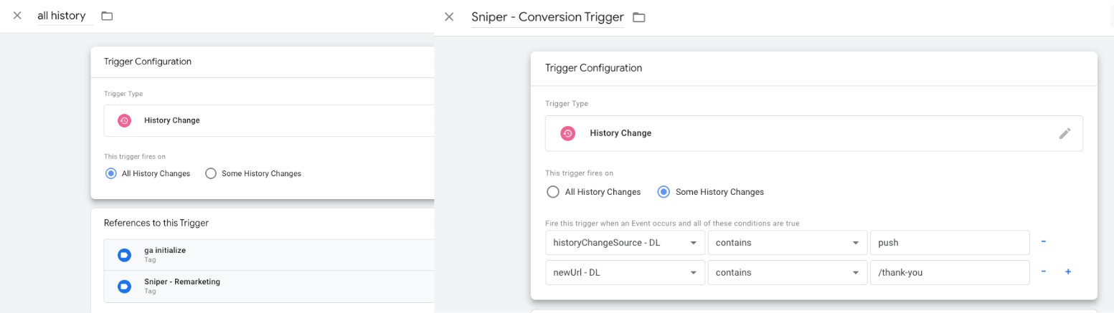The image size is (1114, 313).
Task: Open the 'newUrl - DL' variable dropdown
Action: [x=625, y=272]
